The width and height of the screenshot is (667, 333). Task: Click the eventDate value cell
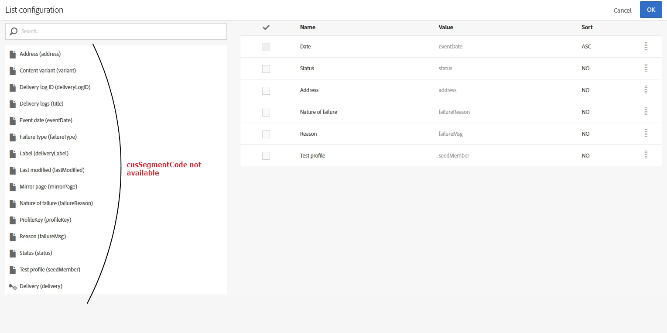pyautogui.click(x=450, y=47)
